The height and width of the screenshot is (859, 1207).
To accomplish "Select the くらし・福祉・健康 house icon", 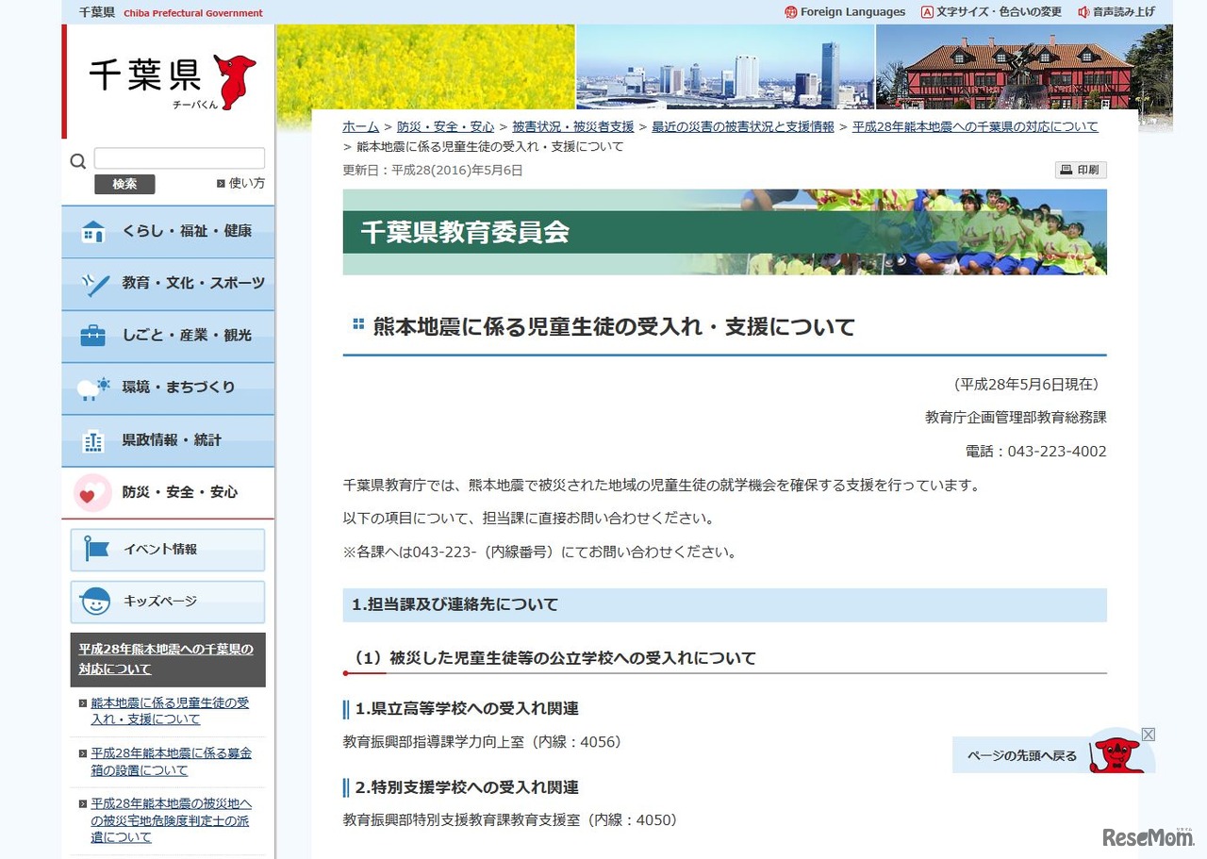I will (93, 231).
